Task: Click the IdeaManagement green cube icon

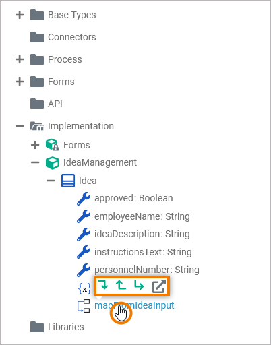Action: tap(53, 162)
